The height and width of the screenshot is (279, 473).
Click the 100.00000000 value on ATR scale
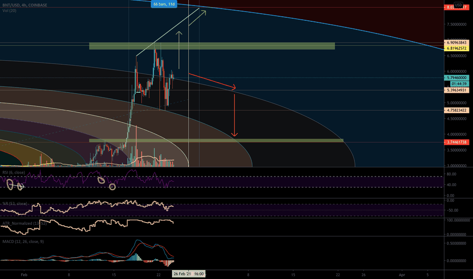point(458,221)
